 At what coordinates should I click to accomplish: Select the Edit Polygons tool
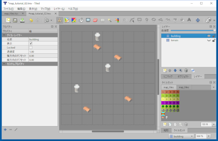click(132, 20)
